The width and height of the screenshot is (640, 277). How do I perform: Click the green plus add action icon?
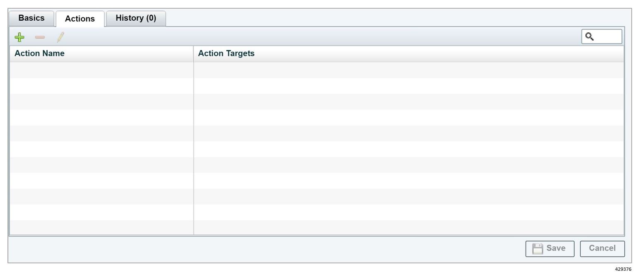(19, 37)
